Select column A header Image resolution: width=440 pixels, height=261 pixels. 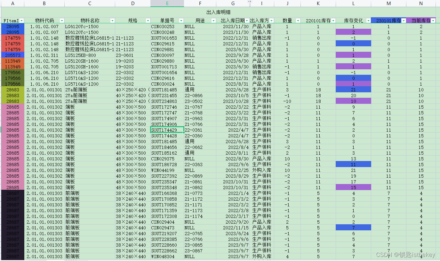[x=12, y=4]
